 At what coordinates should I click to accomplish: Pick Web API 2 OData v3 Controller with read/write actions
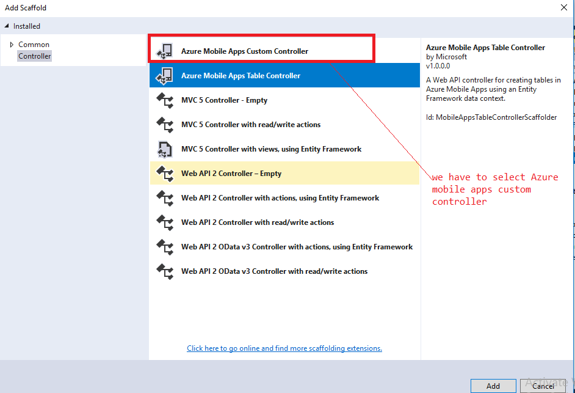click(x=284, y=271)
